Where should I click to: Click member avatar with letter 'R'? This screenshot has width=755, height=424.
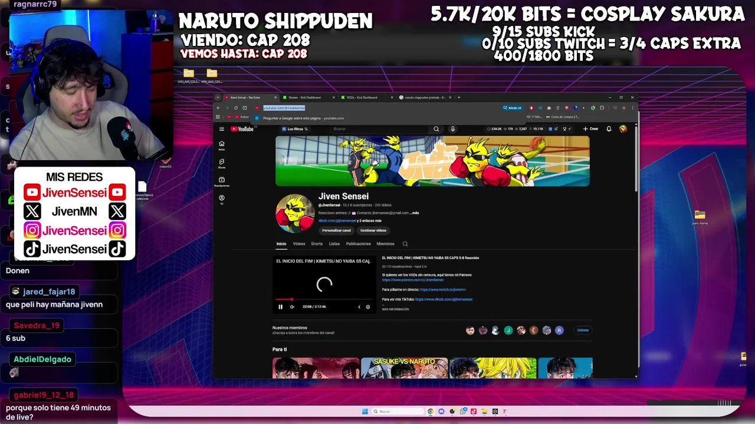pos(559,330)
